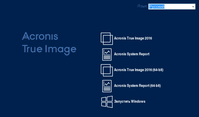Open the language dropdown arrow
199x117 pixels.
(x=193, y=7)
